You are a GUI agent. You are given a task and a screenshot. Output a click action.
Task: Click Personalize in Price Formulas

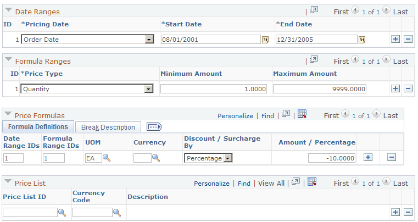(235, 116)
